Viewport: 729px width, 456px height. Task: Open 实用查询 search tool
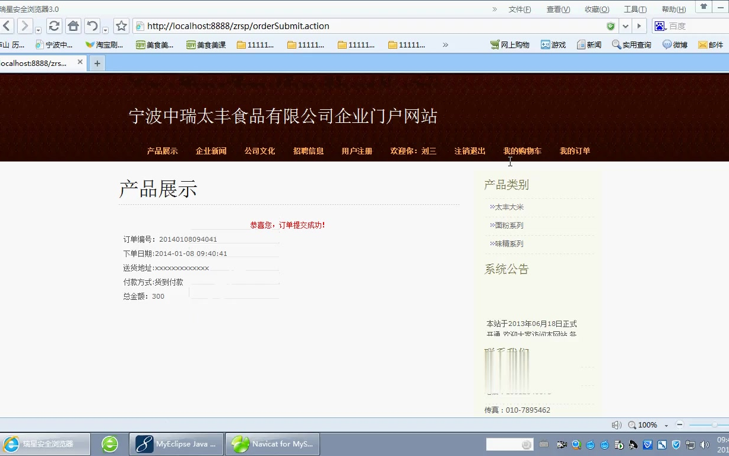[x=631, y=45]
